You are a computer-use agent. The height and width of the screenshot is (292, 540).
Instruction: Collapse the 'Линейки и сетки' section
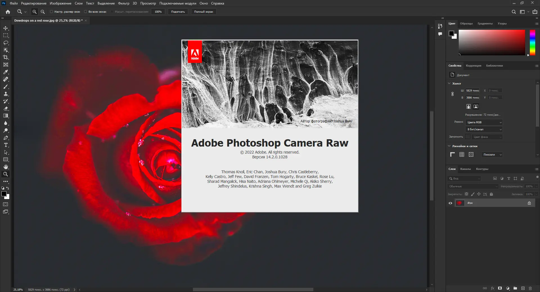pyautogui.click(x=449, y=146)
